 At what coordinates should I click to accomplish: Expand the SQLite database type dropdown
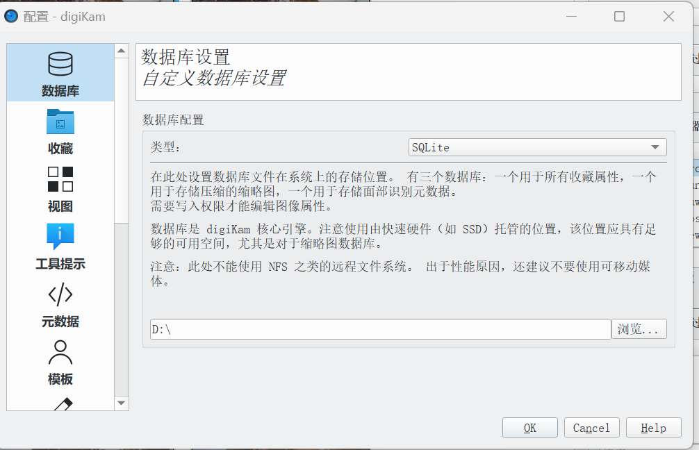537,147
